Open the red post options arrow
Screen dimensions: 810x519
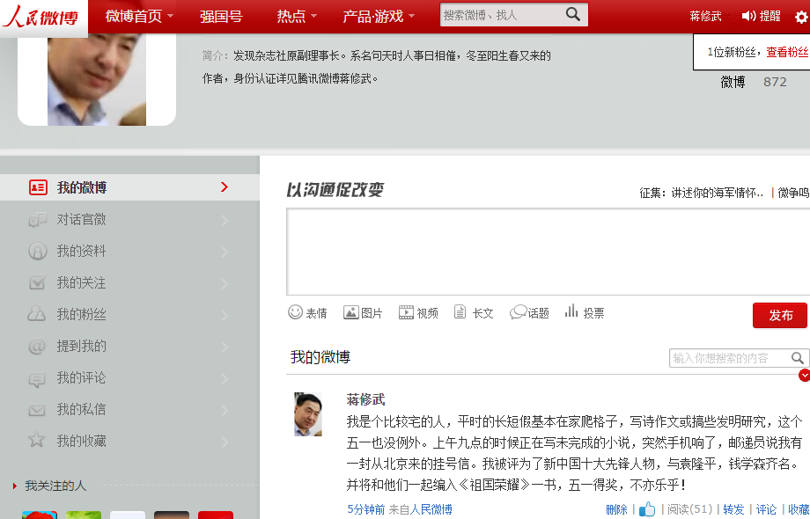click(804, 376)
